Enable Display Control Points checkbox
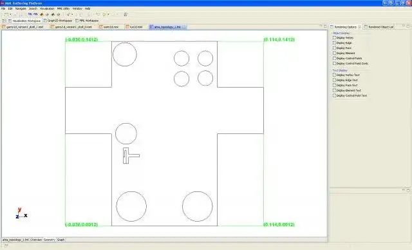This screenshot has width=412, height=250. 334,58
